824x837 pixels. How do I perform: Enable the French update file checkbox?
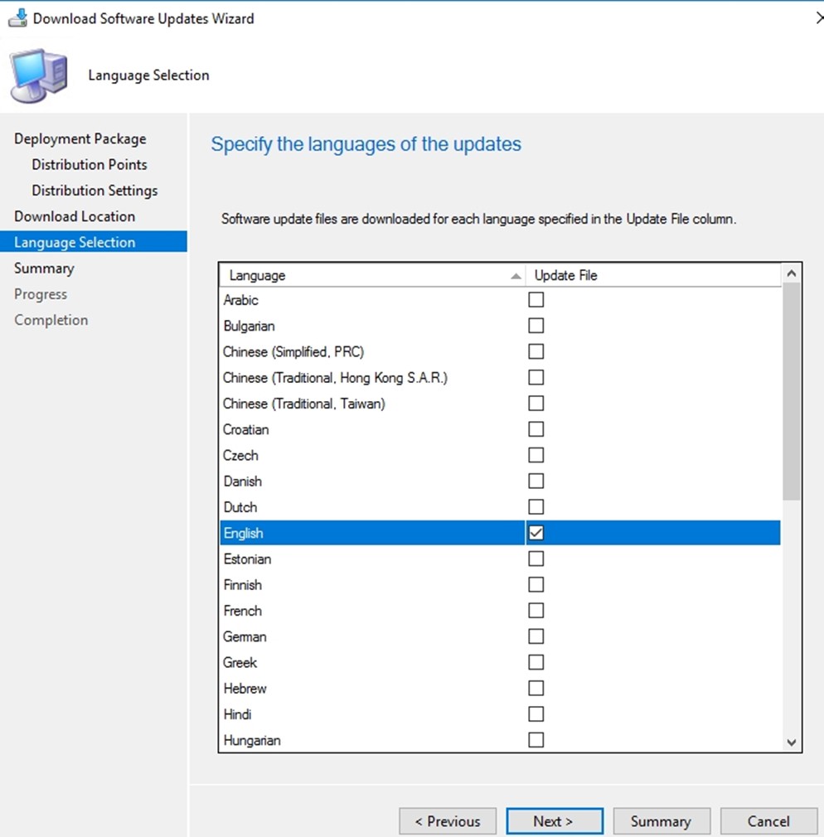[x=536, y=610]
